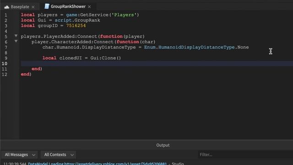Click the function keyword on line 6

click(128, 42)
